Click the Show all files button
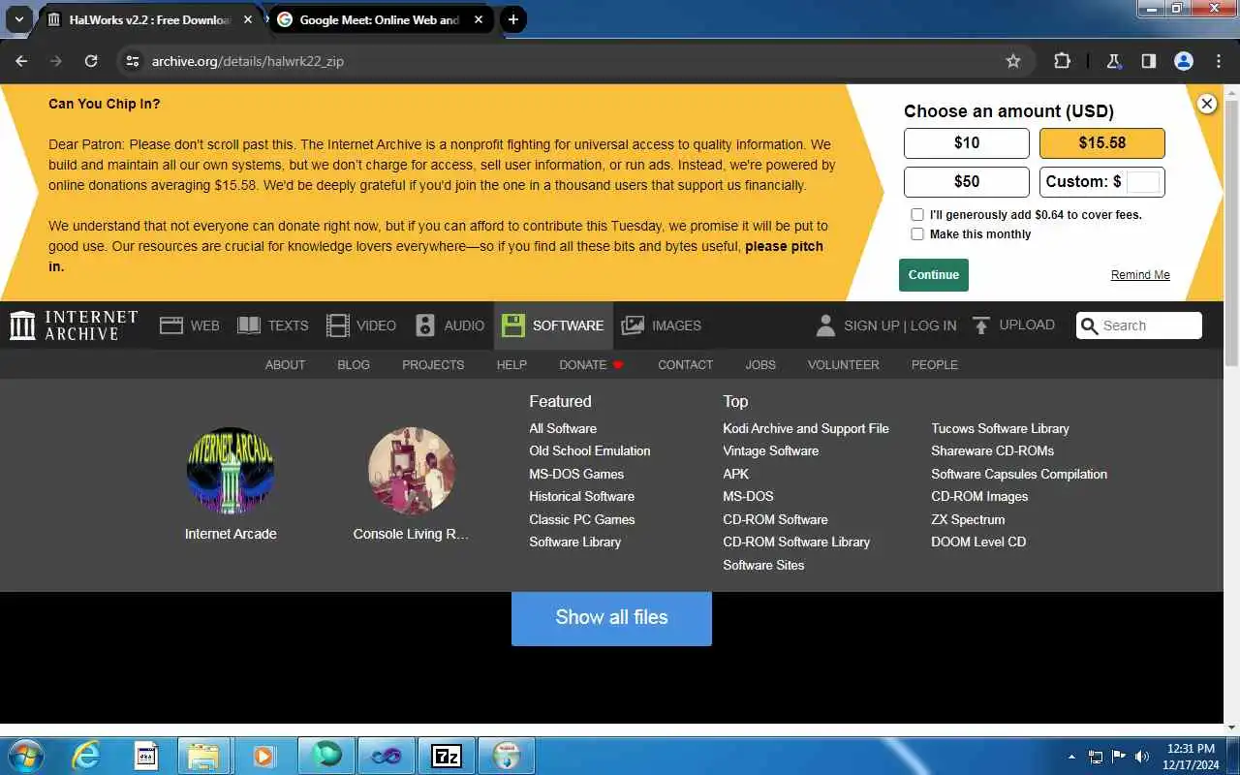The image size is (1240, 775). coord(611,617)
